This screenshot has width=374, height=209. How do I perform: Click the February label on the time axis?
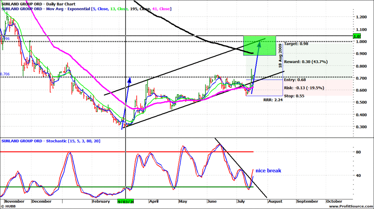101,201
